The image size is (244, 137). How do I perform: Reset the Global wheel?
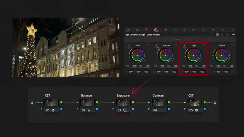(232, 45)
